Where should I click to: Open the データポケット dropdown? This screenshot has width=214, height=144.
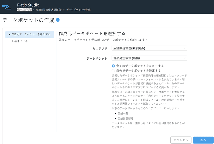click(149, 58)
